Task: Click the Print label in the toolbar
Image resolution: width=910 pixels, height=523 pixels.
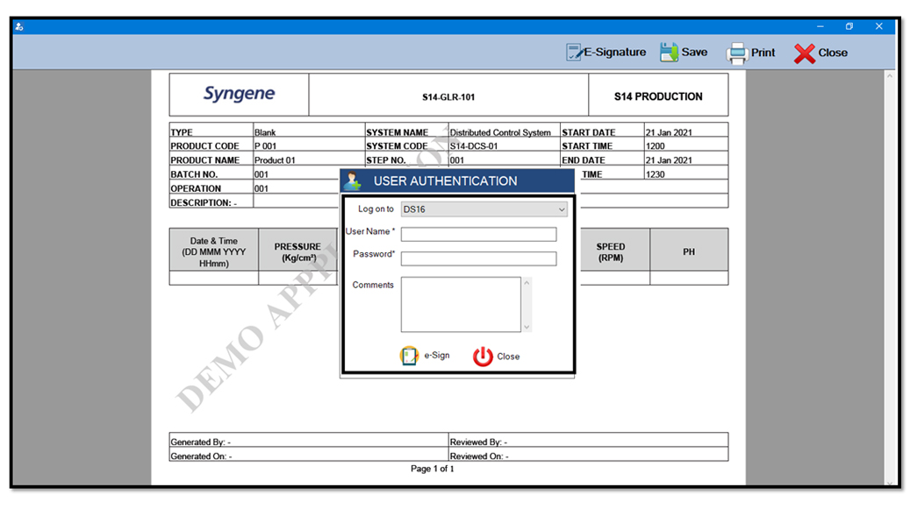Action: [763, 53]
